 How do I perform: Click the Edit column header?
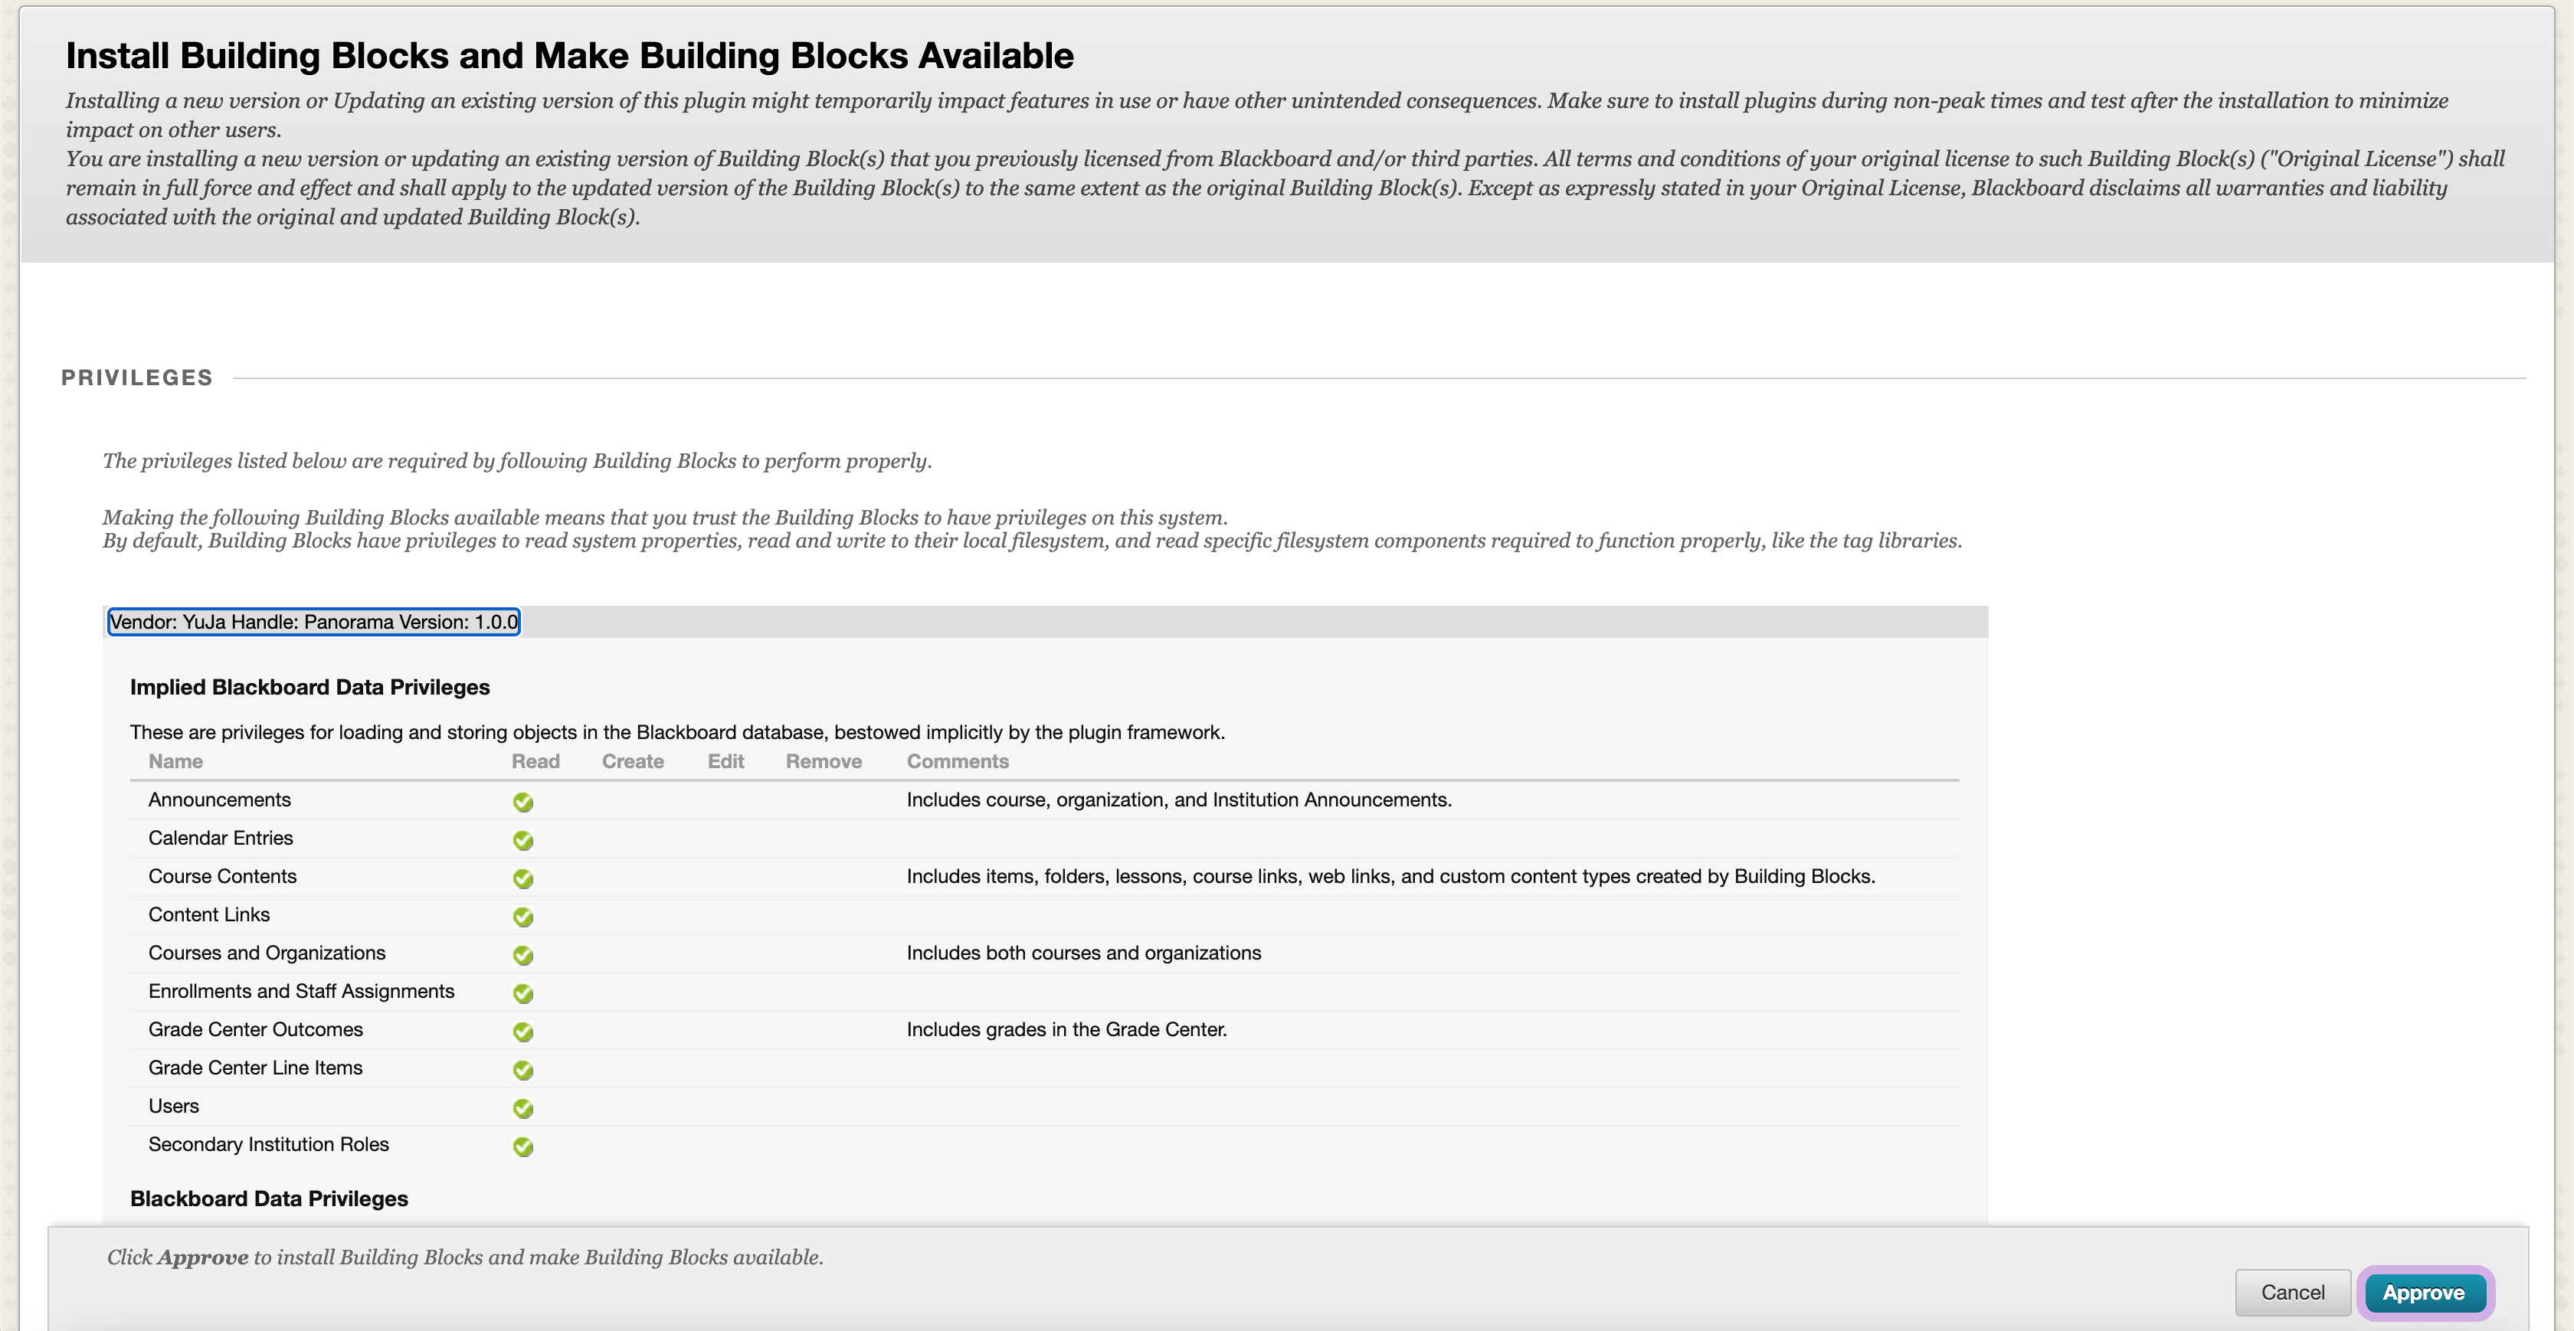tap(725, 761)
